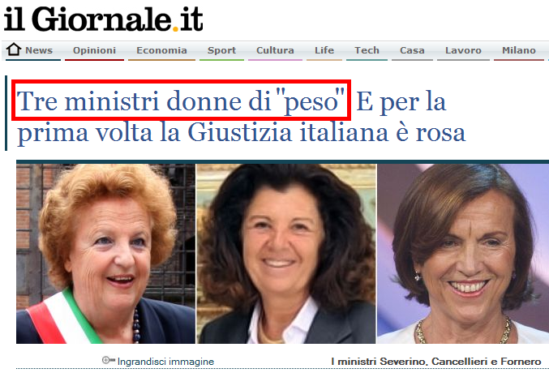Select the Economia menu item
549x373 pixels.
click(x=161, y=50)
